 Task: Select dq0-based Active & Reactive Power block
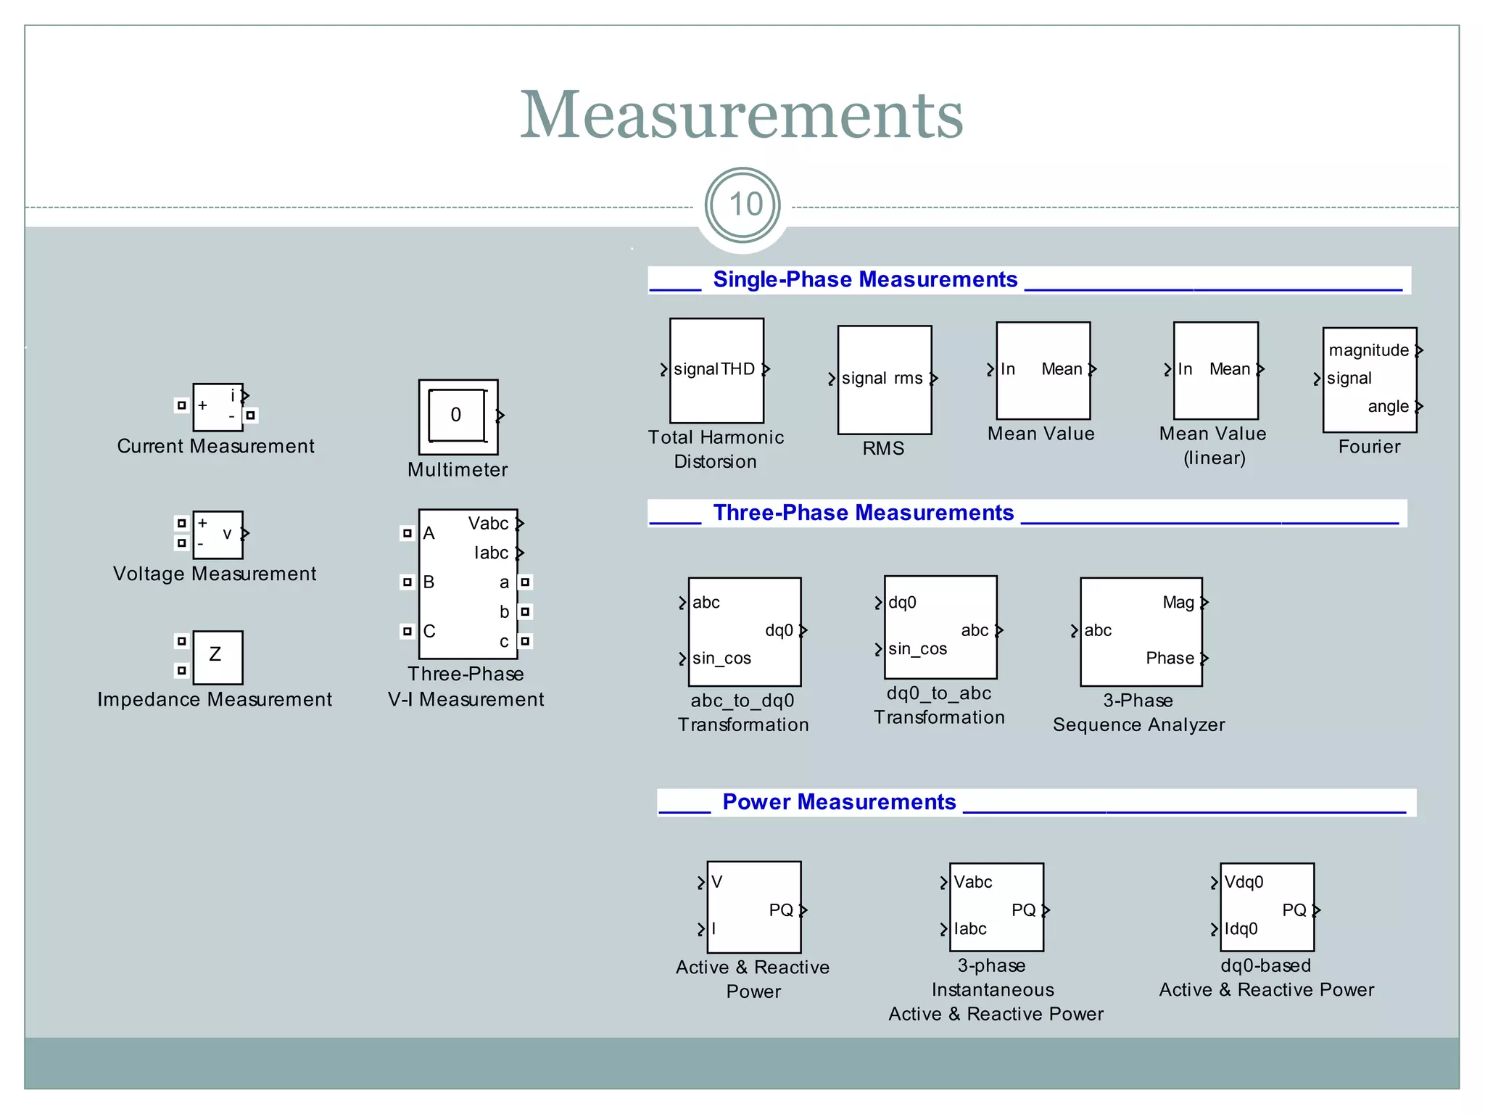(x=1266, y=907)
